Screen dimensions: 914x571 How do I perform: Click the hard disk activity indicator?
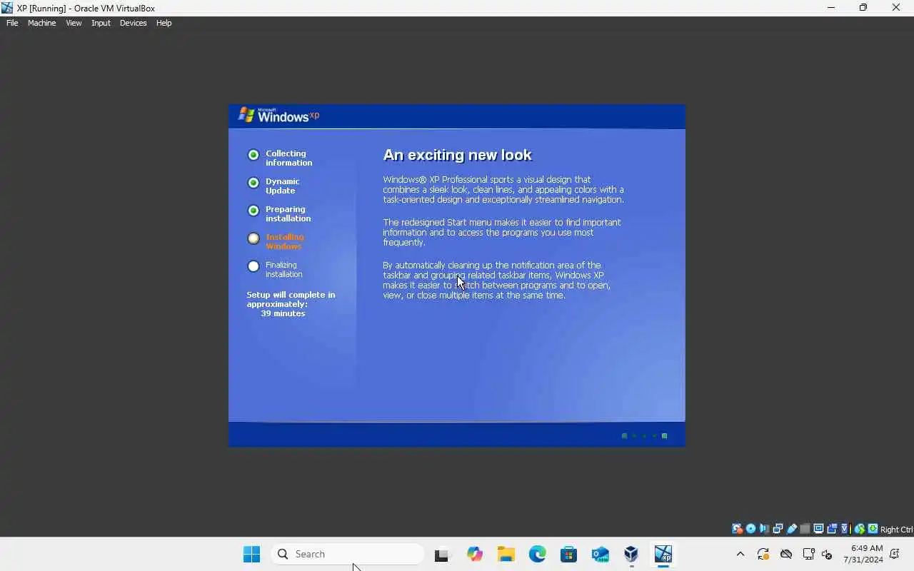click(x=737, y=529)
